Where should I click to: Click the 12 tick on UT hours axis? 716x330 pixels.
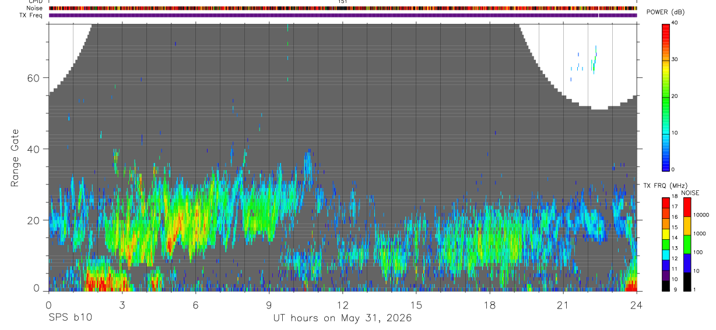(x=343, y=306)
